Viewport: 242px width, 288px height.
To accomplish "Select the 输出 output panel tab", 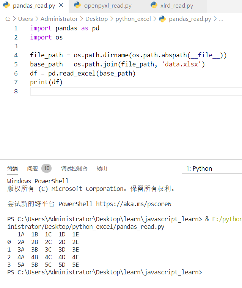I will (102, 168).
